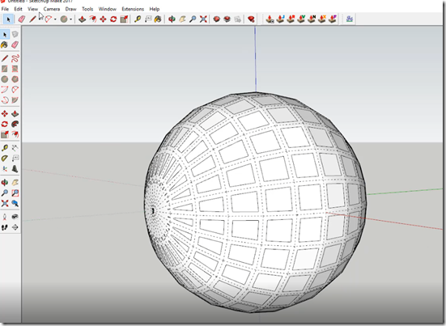The image size is (446, 326).
Task: Select the Extrude Push Pull X tool
Action: click(x=322, y=19)
